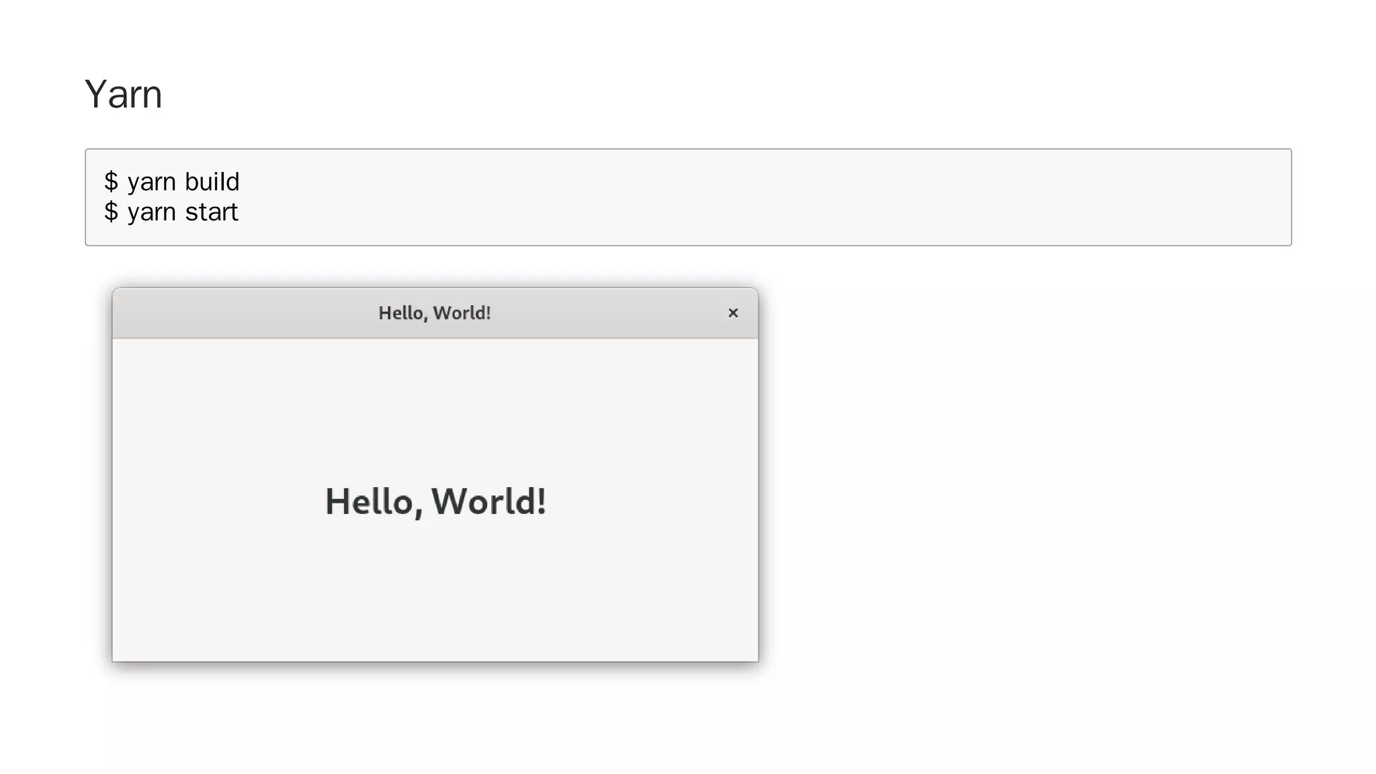Click the word start in second command

pos(211,212)
